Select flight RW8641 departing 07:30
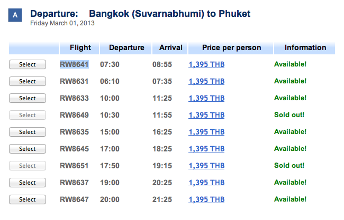Screen dimensions: 344x220 coord(28,64)
